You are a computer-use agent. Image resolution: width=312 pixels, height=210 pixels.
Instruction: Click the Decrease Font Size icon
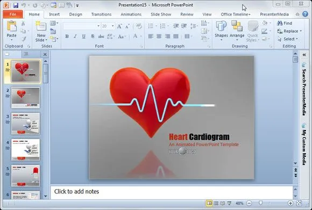(127, 26)
